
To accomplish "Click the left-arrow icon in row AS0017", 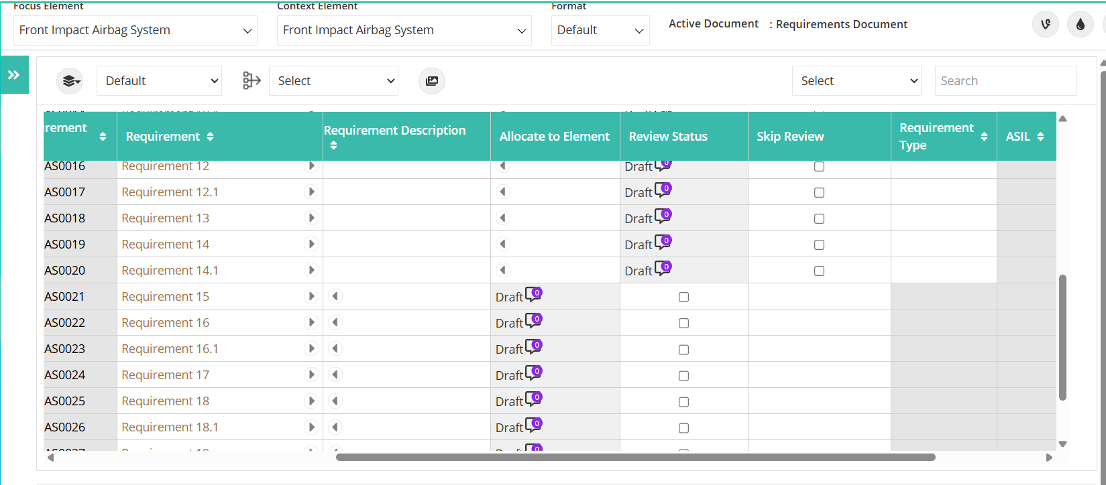I will pyautogui.click(x=503, y=192).
